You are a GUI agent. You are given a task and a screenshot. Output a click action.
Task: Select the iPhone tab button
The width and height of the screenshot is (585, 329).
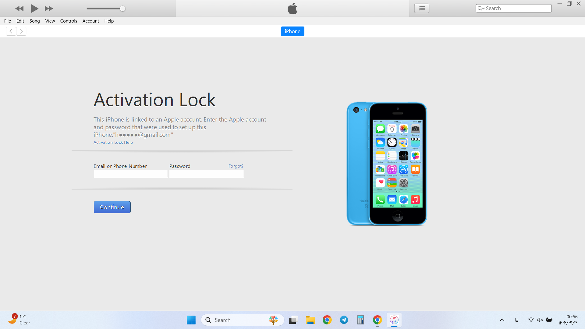292,31
